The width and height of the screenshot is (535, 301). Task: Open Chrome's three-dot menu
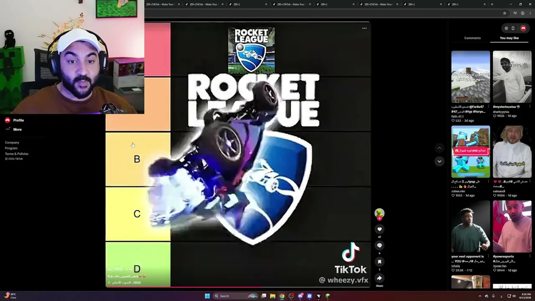530,13
